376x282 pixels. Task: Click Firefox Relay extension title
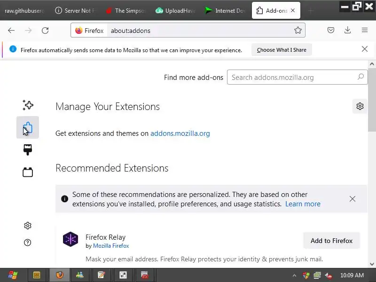tap(105, 237)
